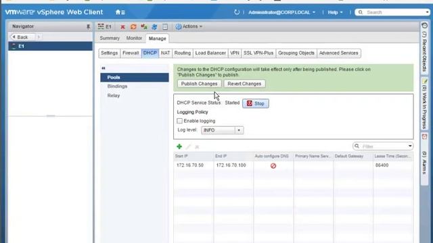Select the Manage tab

click(158, 38)
